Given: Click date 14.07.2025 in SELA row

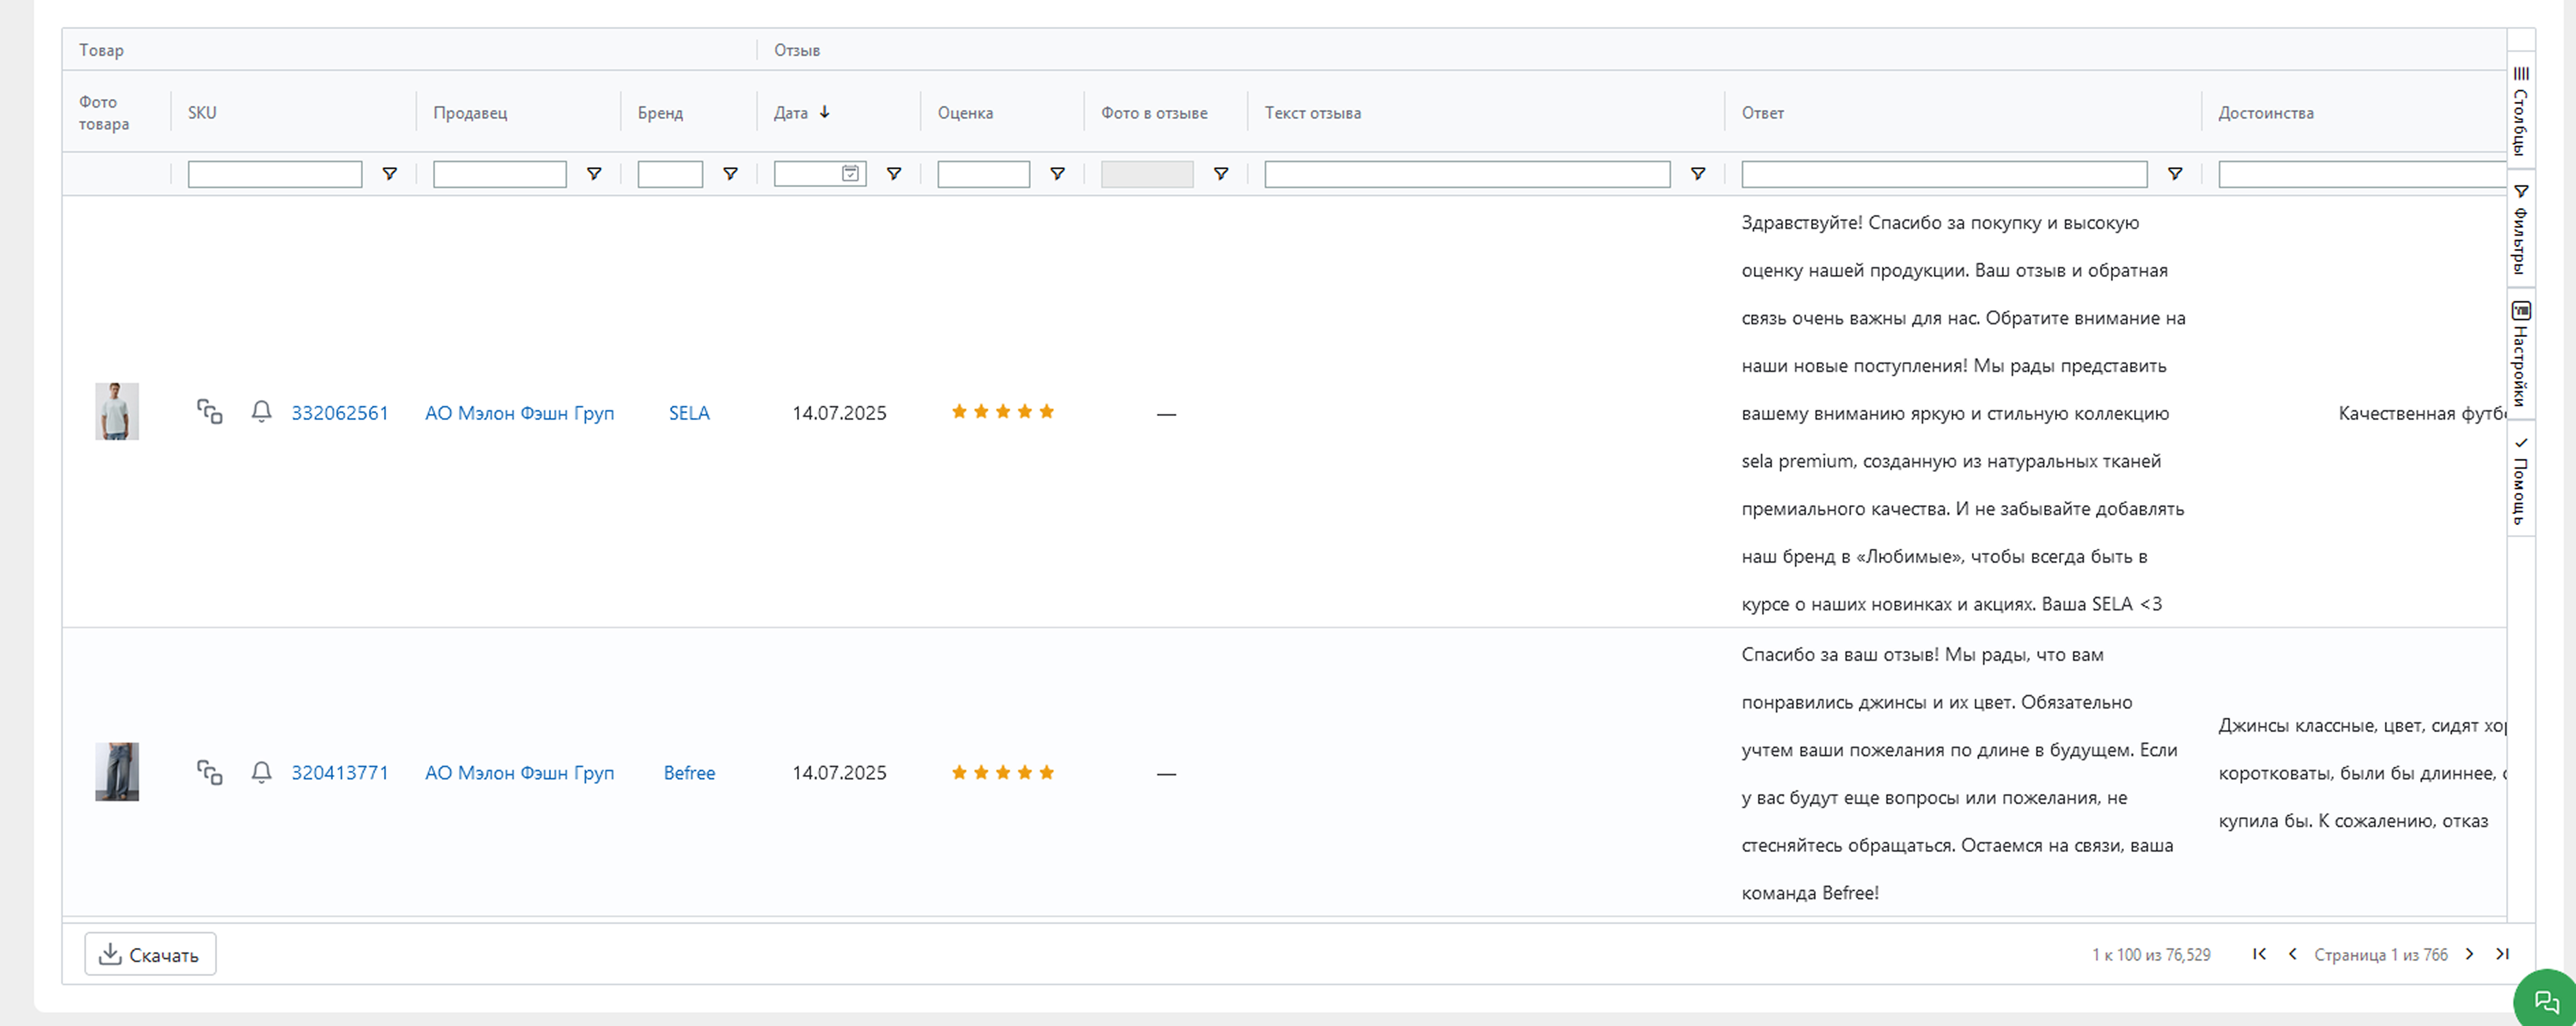Looking at the screenshot, I should [839, 413].
